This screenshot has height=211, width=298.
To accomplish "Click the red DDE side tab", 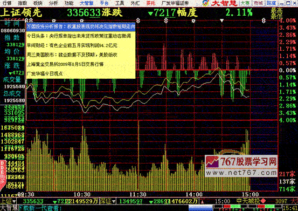I will point(3,175).
